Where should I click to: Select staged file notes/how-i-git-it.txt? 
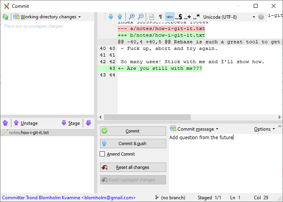tap(47, 133)
